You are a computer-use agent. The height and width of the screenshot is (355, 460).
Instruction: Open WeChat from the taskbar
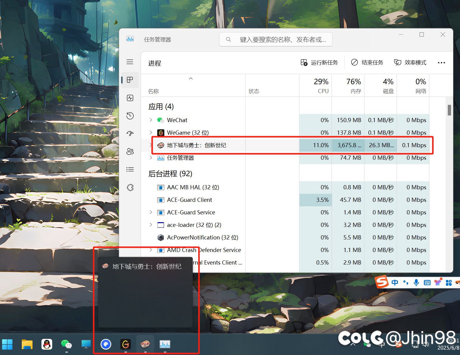pyautogui.click(x=67, y=344)
